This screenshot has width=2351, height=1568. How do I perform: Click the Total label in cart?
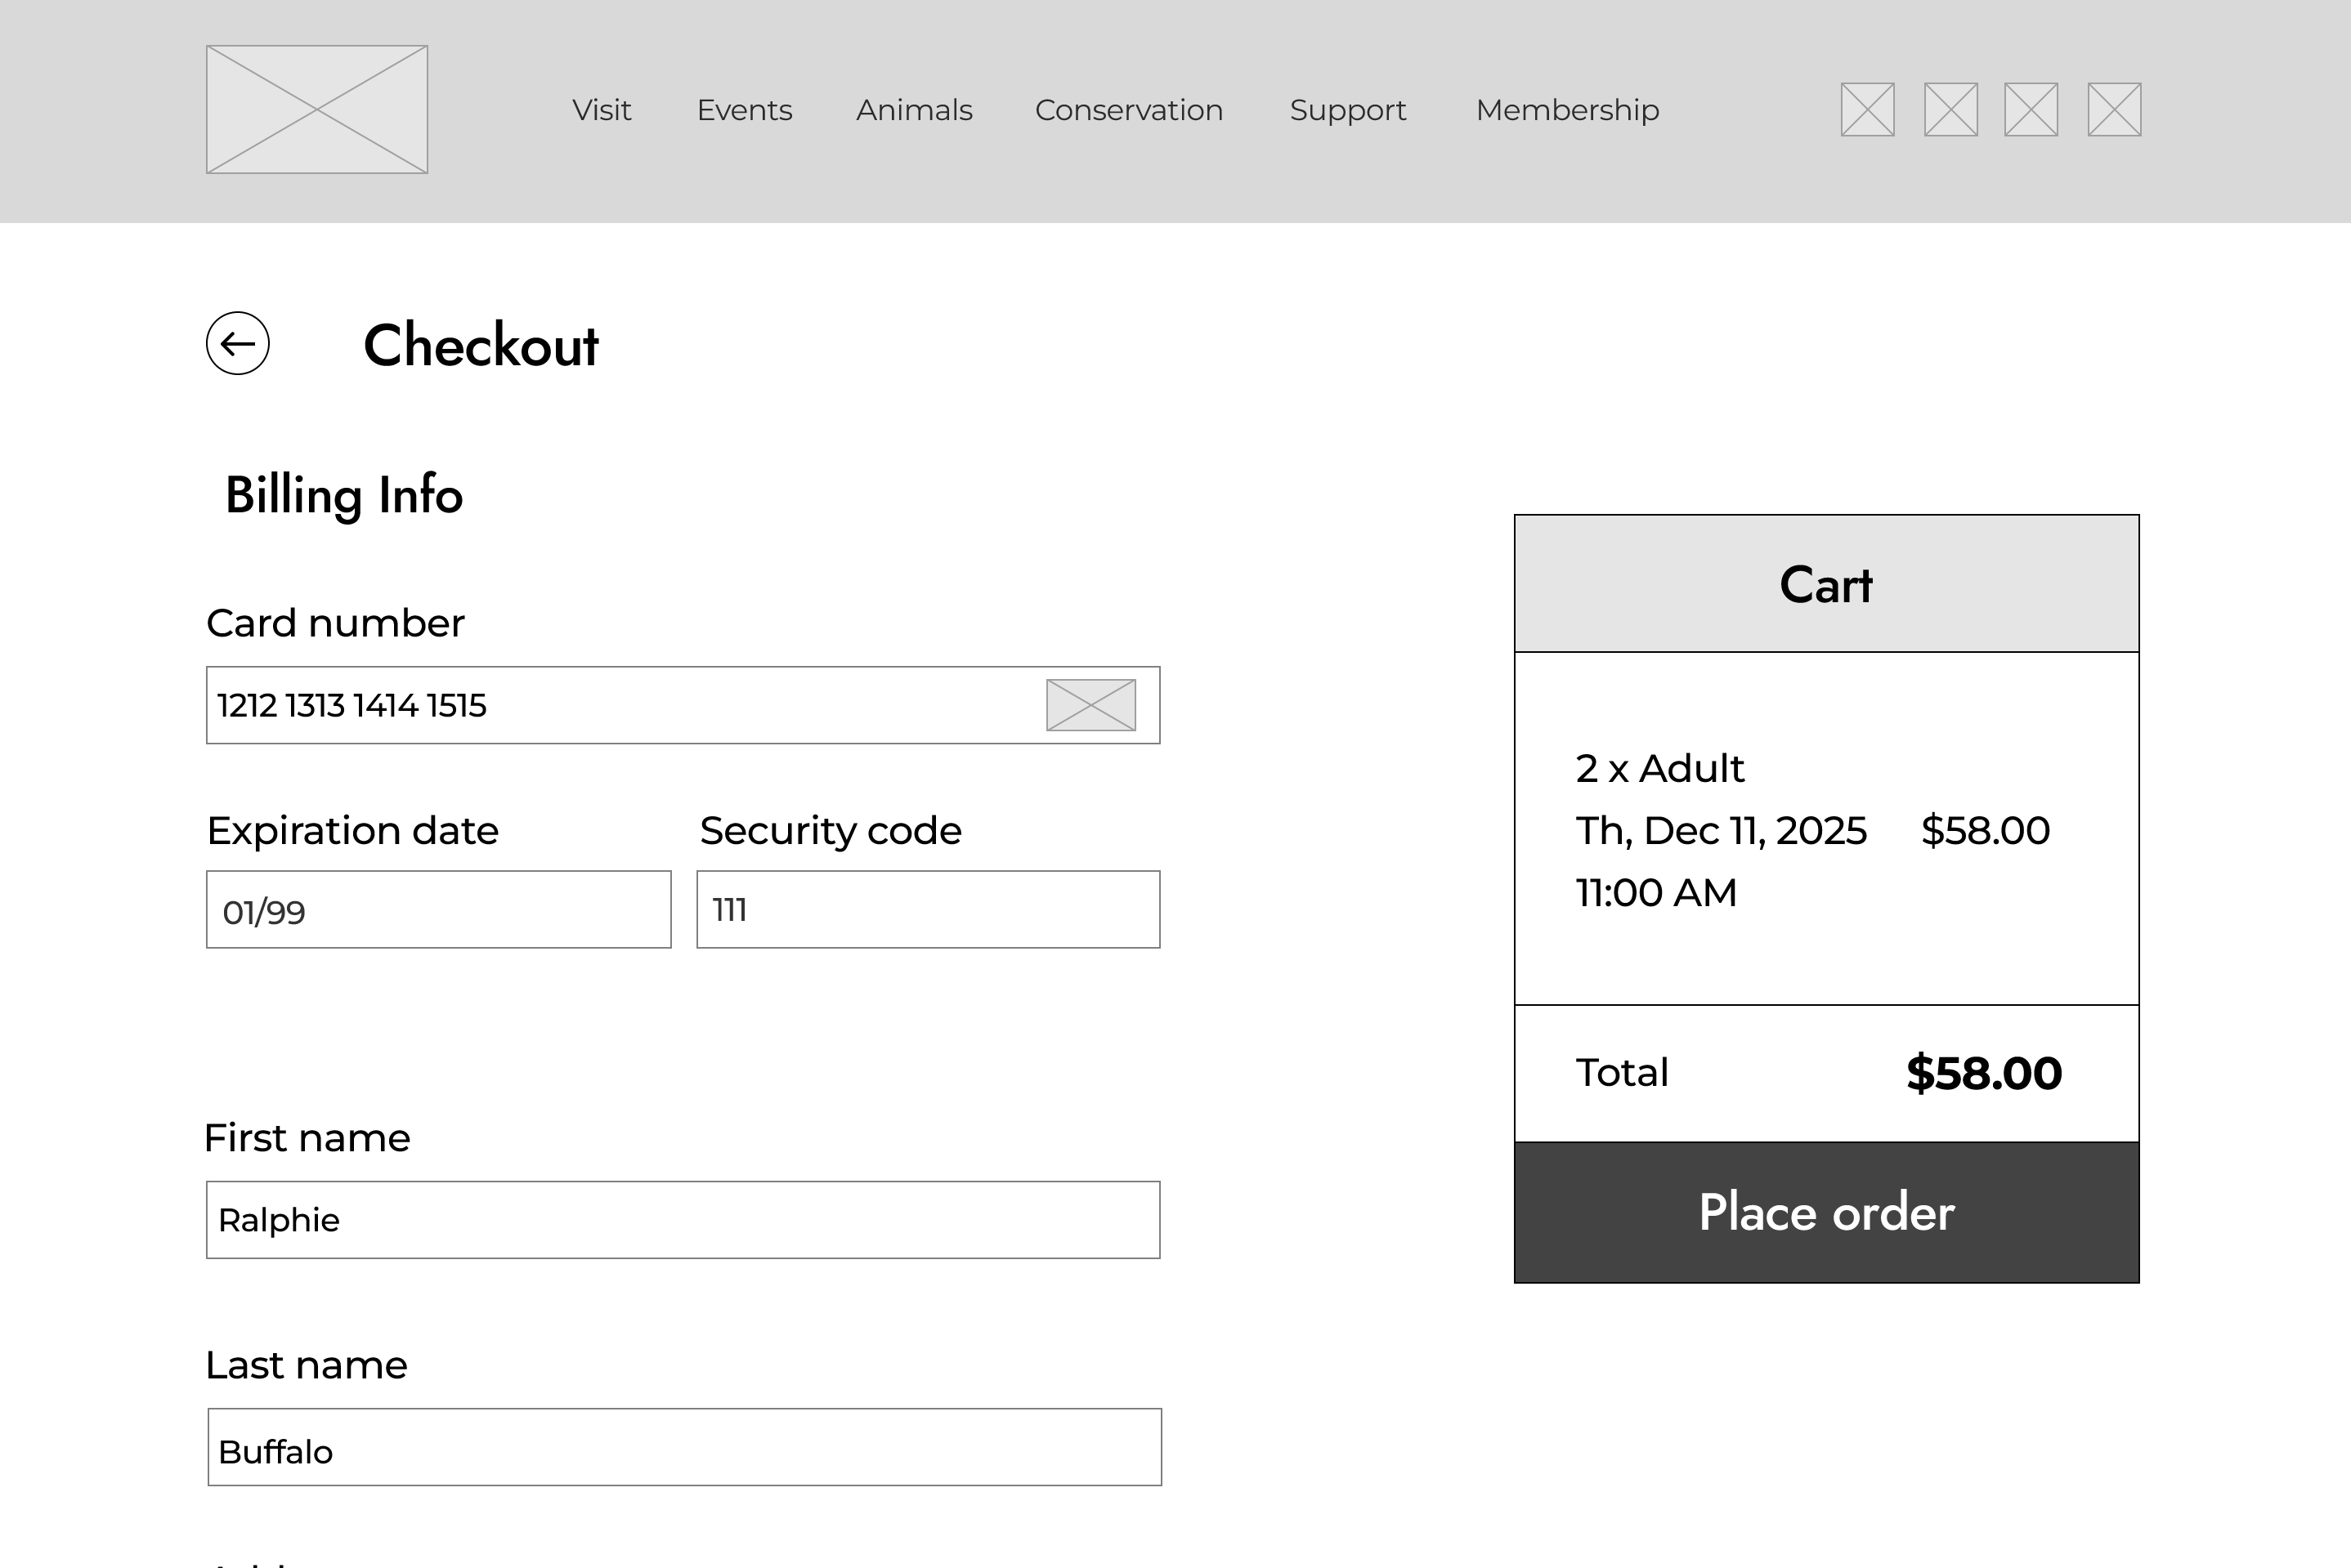point(1622,1072)
